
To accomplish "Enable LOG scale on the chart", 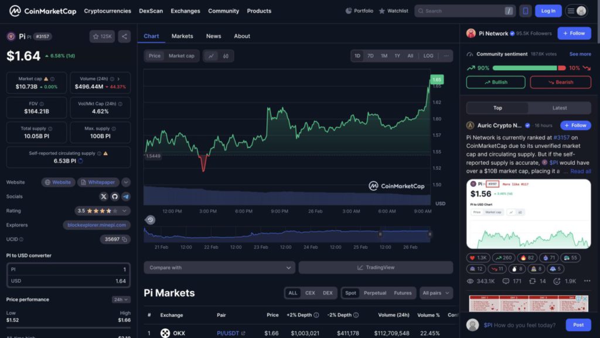I will tap(428, 55).
